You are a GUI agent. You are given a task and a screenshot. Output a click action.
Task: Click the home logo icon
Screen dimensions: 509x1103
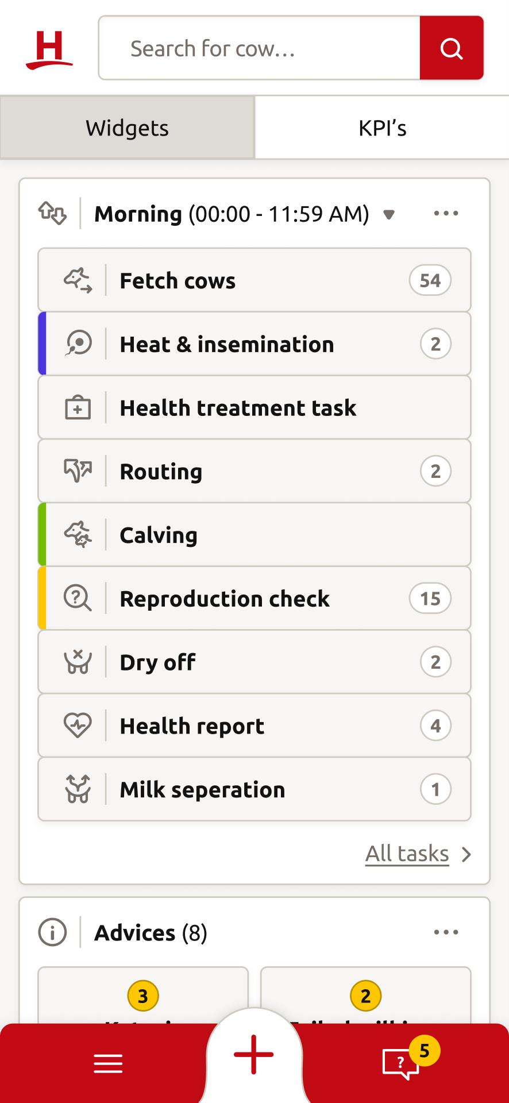click(49, 50)
